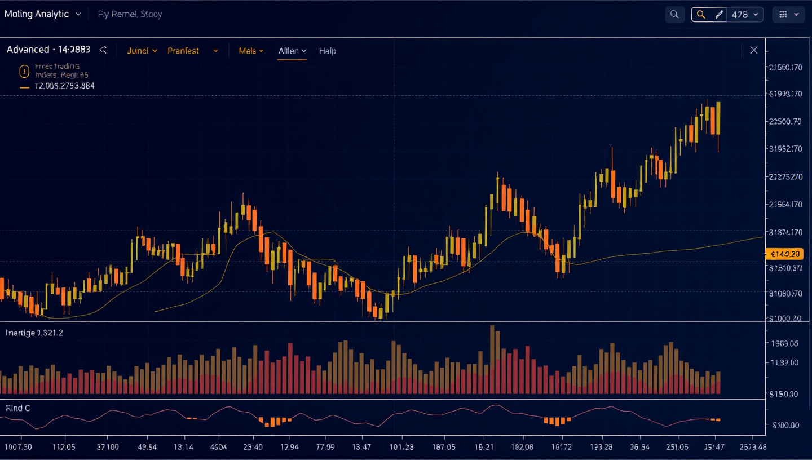Viewport: 812px width, 460px height.
Task: Click the Py Remel Stooy text link
Action: point(130,14)
